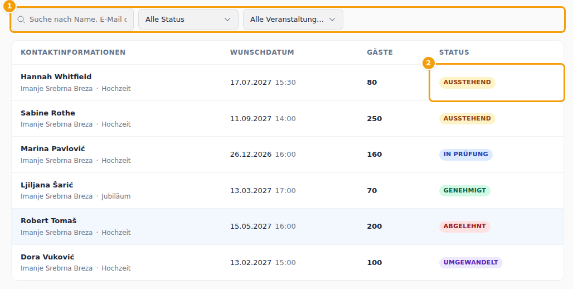Image resolution: width=573 pixels, height=289 pixels.
Task: Click the guest count 250
Action: coord(374,118)
